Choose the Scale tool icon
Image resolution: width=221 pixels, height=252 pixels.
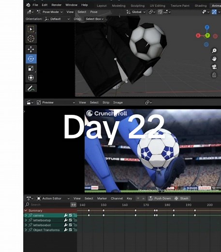[31, 68]
